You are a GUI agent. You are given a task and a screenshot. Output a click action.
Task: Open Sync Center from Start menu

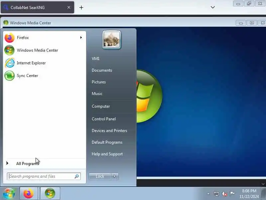(45, 76)
